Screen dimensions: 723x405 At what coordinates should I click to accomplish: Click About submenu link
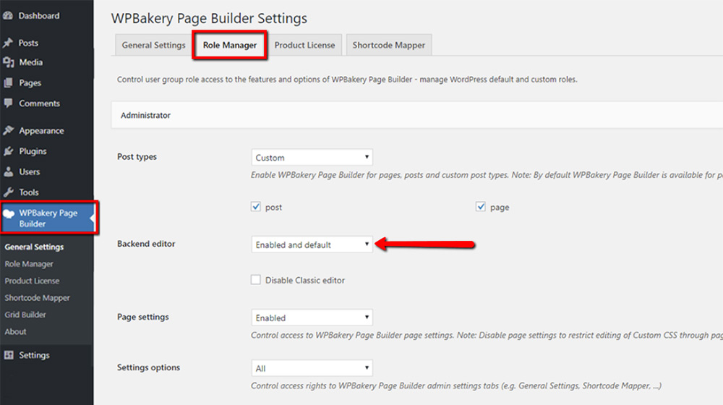pyautogui.click(x=15, y=332)
